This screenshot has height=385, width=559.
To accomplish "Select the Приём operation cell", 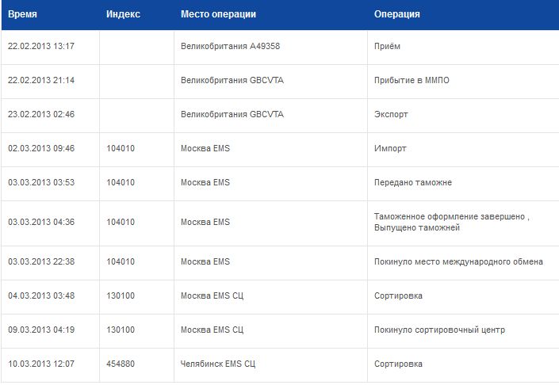I will tap(387, 46).
